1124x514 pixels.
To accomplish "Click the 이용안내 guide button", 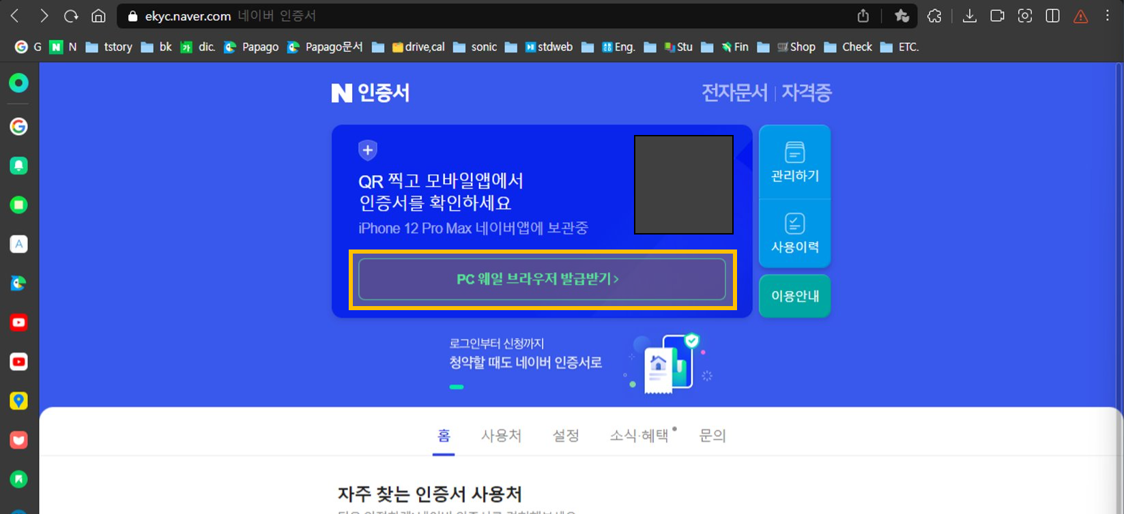I will (795, 296).
